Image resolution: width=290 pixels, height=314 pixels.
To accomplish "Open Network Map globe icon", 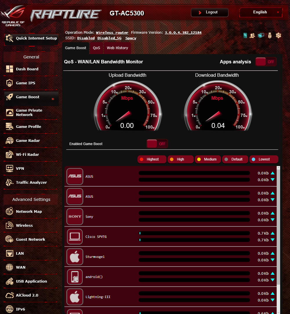I will point(9,211).
